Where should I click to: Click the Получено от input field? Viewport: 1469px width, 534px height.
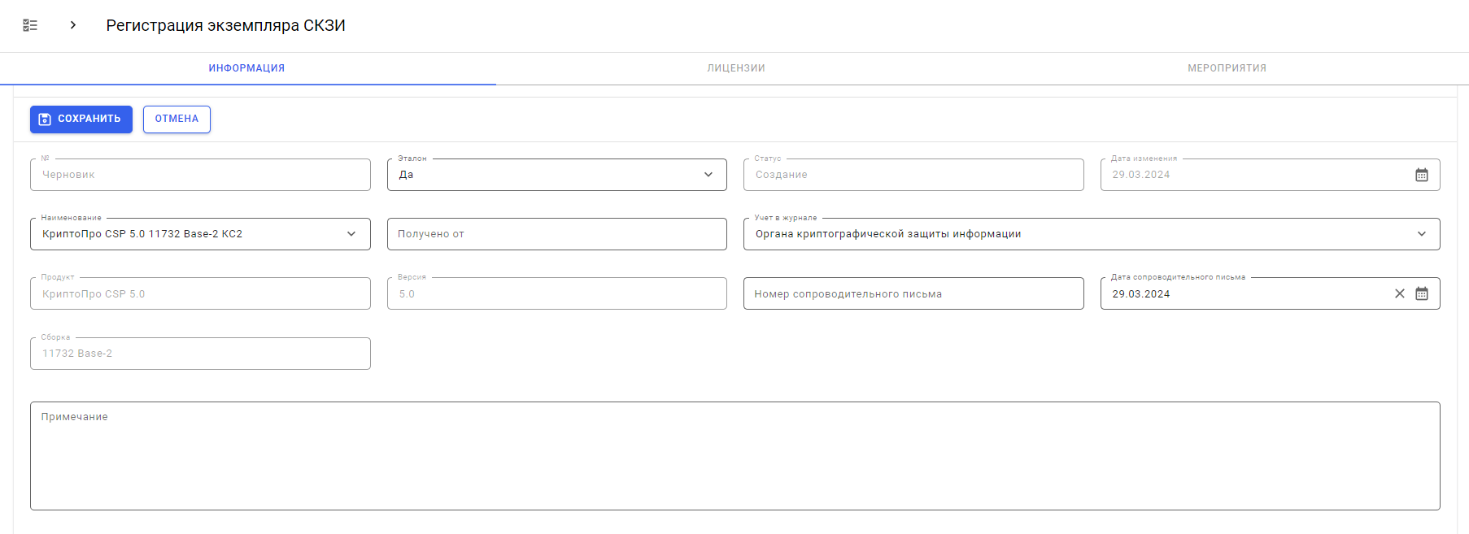coord(556,234)
